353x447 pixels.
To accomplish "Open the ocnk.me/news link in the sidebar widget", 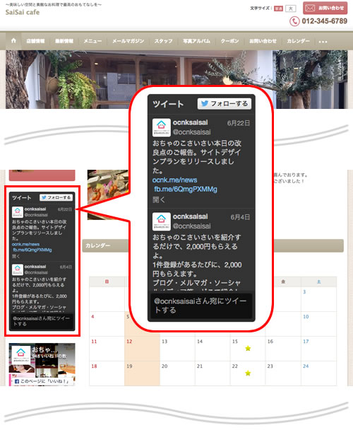I will tap(25, 244).
